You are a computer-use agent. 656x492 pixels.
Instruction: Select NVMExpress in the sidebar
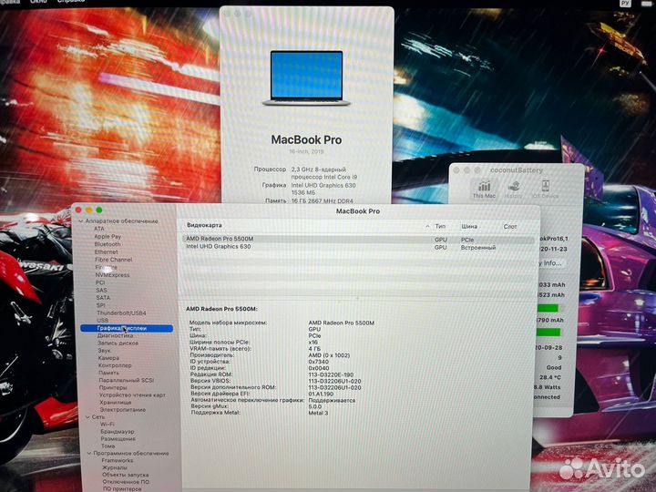click(x=113, y=275)
